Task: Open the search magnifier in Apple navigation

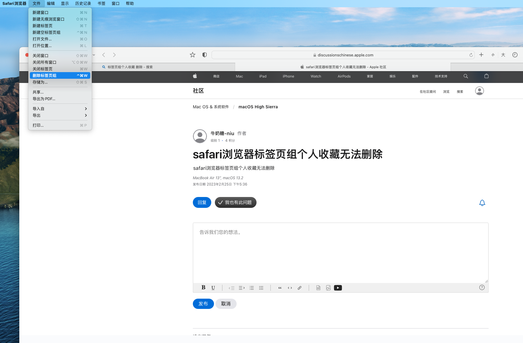Action: coord(466,76)
